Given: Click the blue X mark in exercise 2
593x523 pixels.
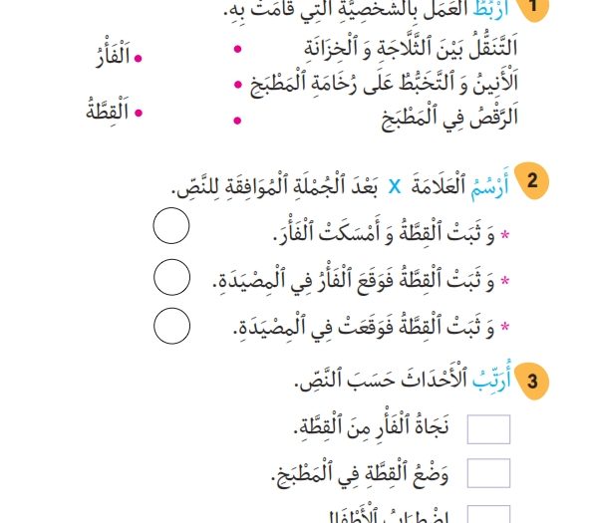Looking at the screenshot, I should tap(395, 186).
